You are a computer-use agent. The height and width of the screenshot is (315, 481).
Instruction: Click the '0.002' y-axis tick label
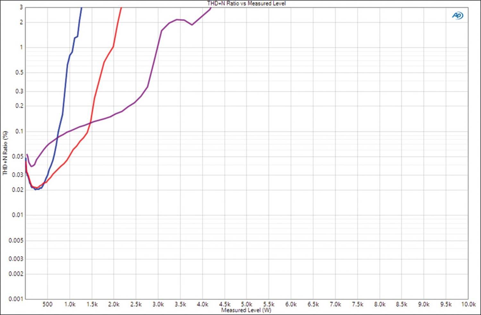click(16, 274)
